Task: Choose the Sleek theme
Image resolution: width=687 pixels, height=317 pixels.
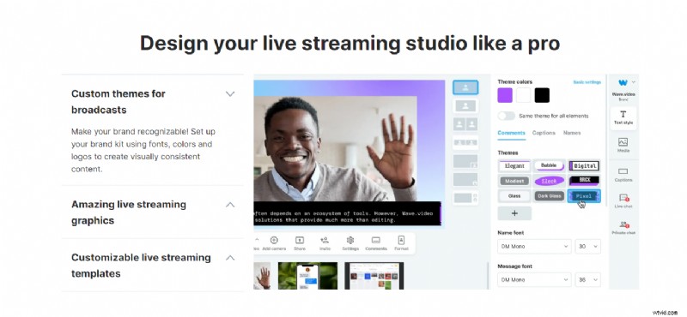Action: coord(549,181)
